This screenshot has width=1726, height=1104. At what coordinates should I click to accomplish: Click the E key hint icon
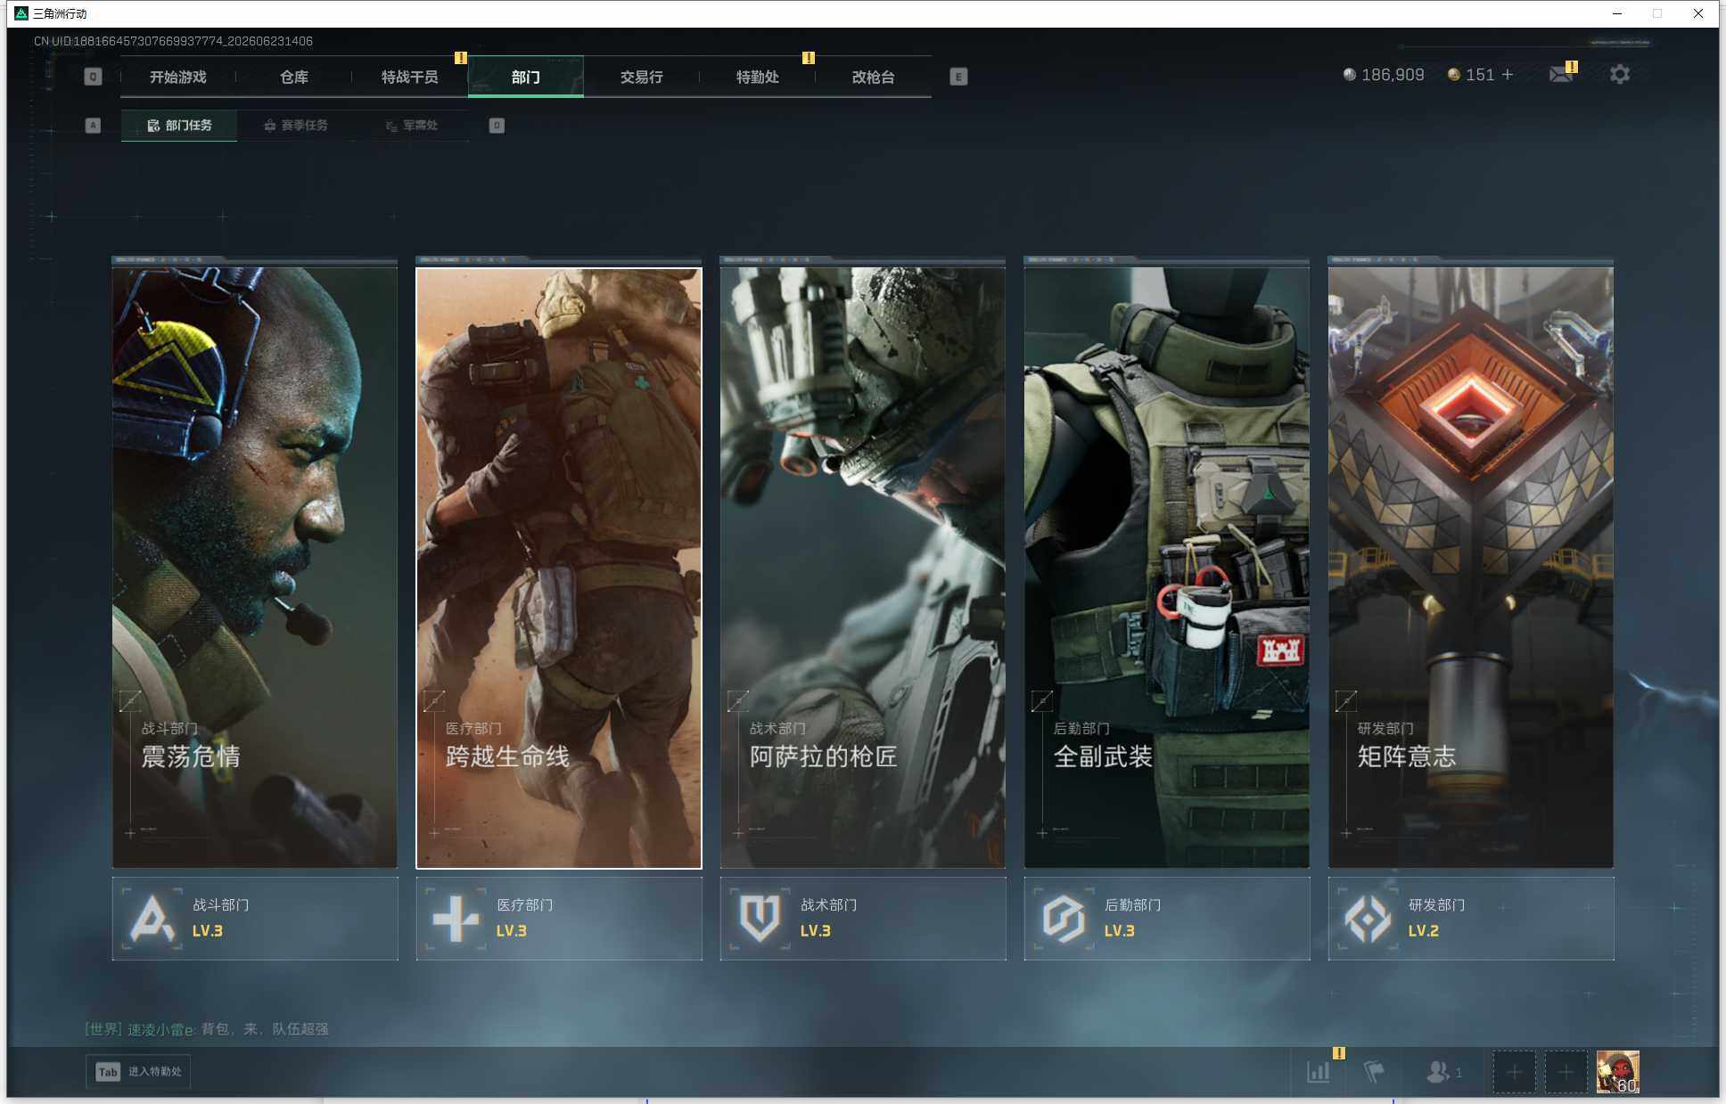[x=958, y=77]
